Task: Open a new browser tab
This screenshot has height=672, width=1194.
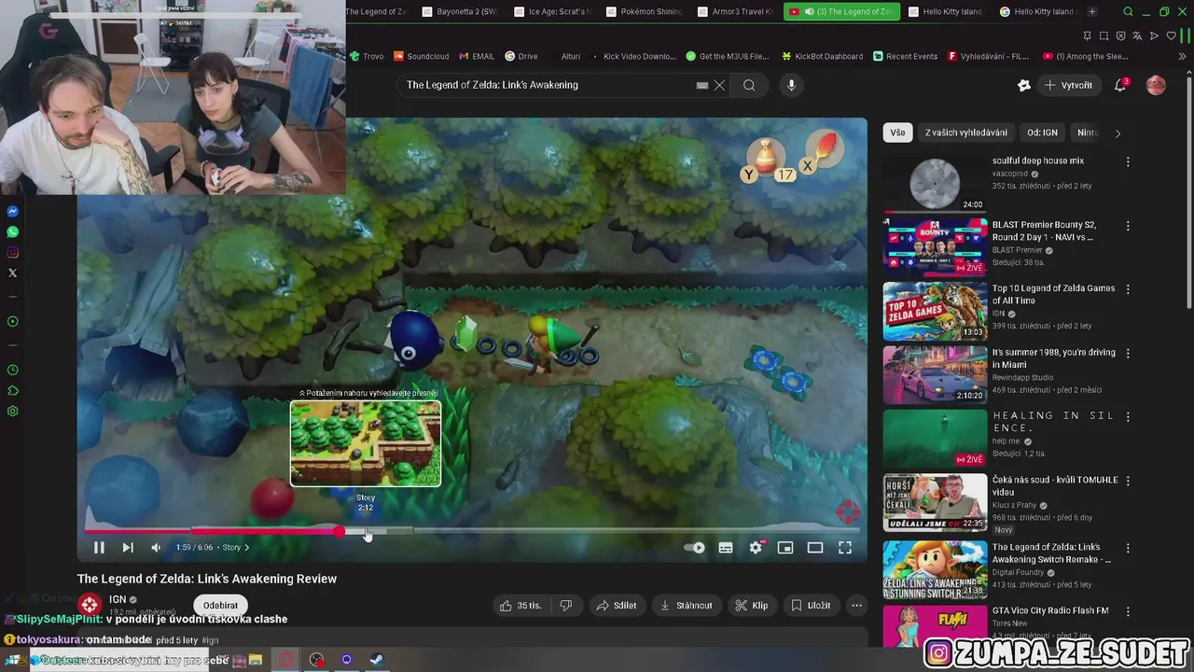Action: tap(1092, 12)
